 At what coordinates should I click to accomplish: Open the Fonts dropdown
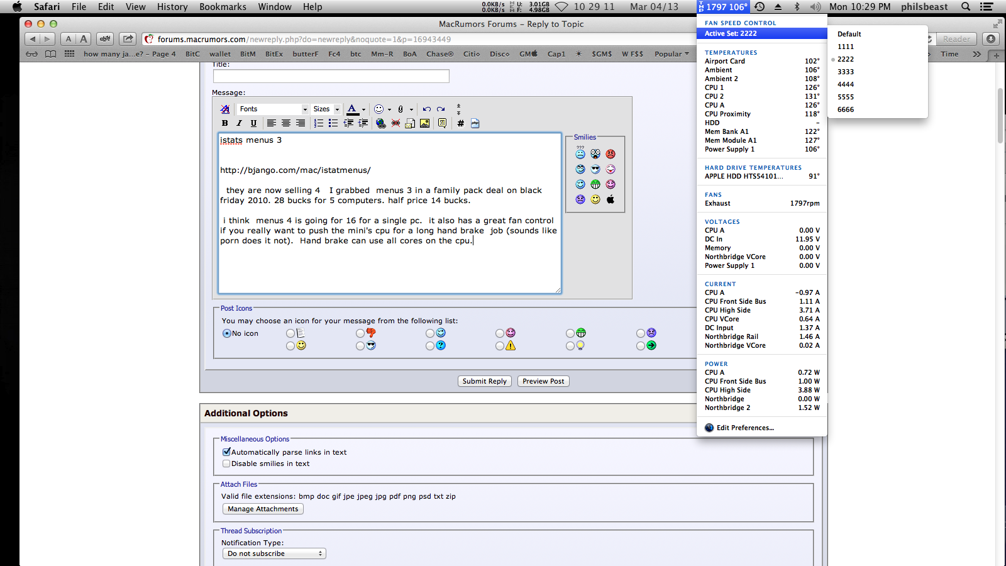click(x=273, y=109)
